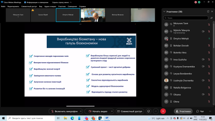Open the more options ellipsis button
The height and width of the screenshot is (121, 215).
(156, 111)
